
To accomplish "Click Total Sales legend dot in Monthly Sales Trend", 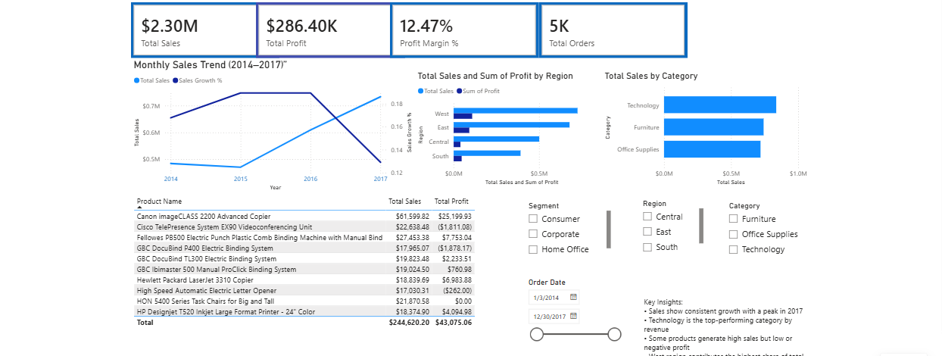I will point(136,80).
